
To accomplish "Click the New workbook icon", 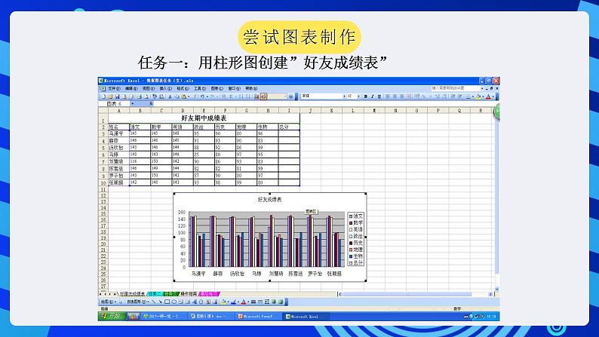I will (x=103, y=97).
